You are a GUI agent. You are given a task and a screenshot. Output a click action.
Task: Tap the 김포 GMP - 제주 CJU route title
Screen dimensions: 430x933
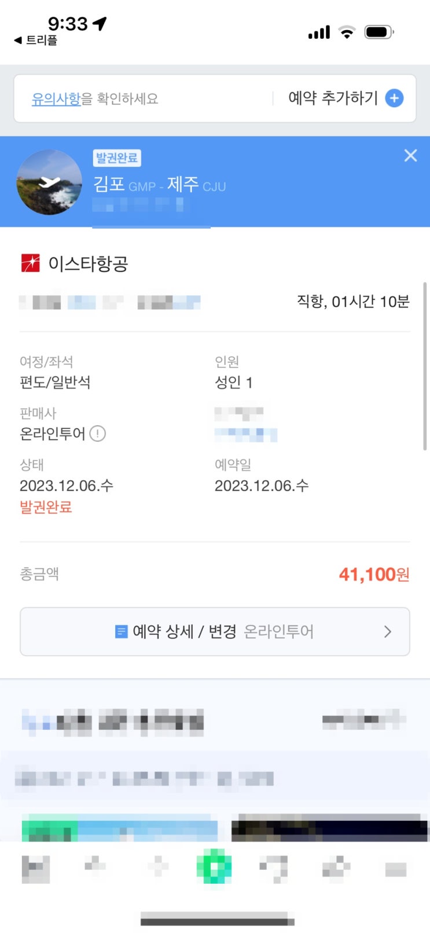160,185
